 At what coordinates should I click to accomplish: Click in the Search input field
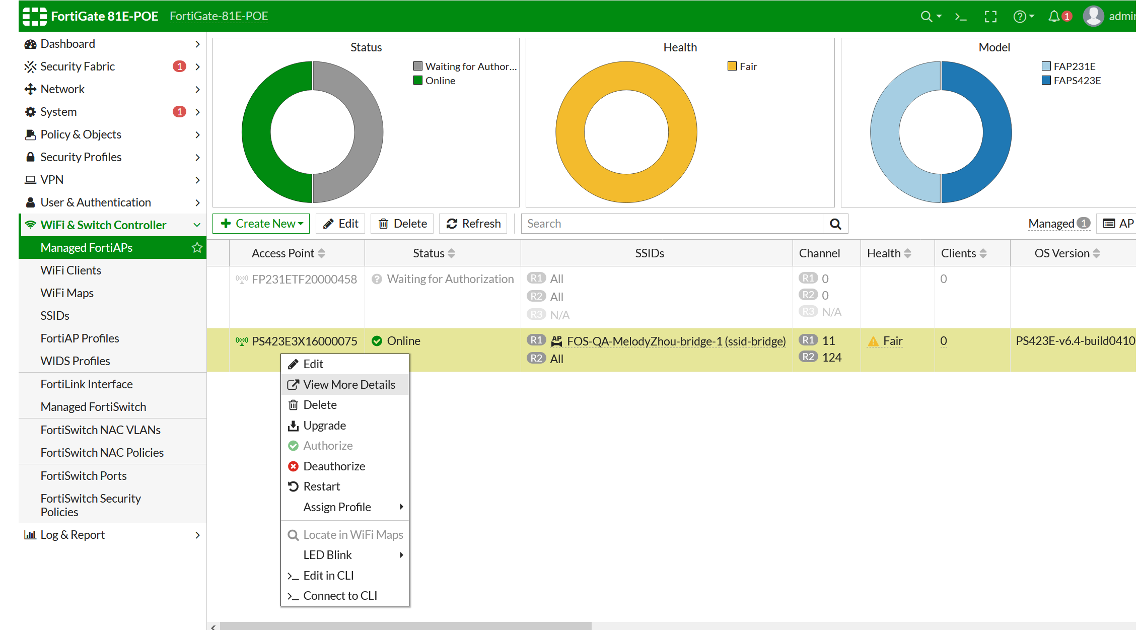tap(672, 224)
